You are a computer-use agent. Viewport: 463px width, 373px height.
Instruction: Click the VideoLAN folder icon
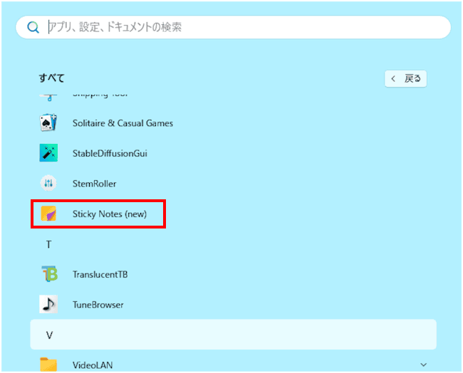click(x=48, y=364)
